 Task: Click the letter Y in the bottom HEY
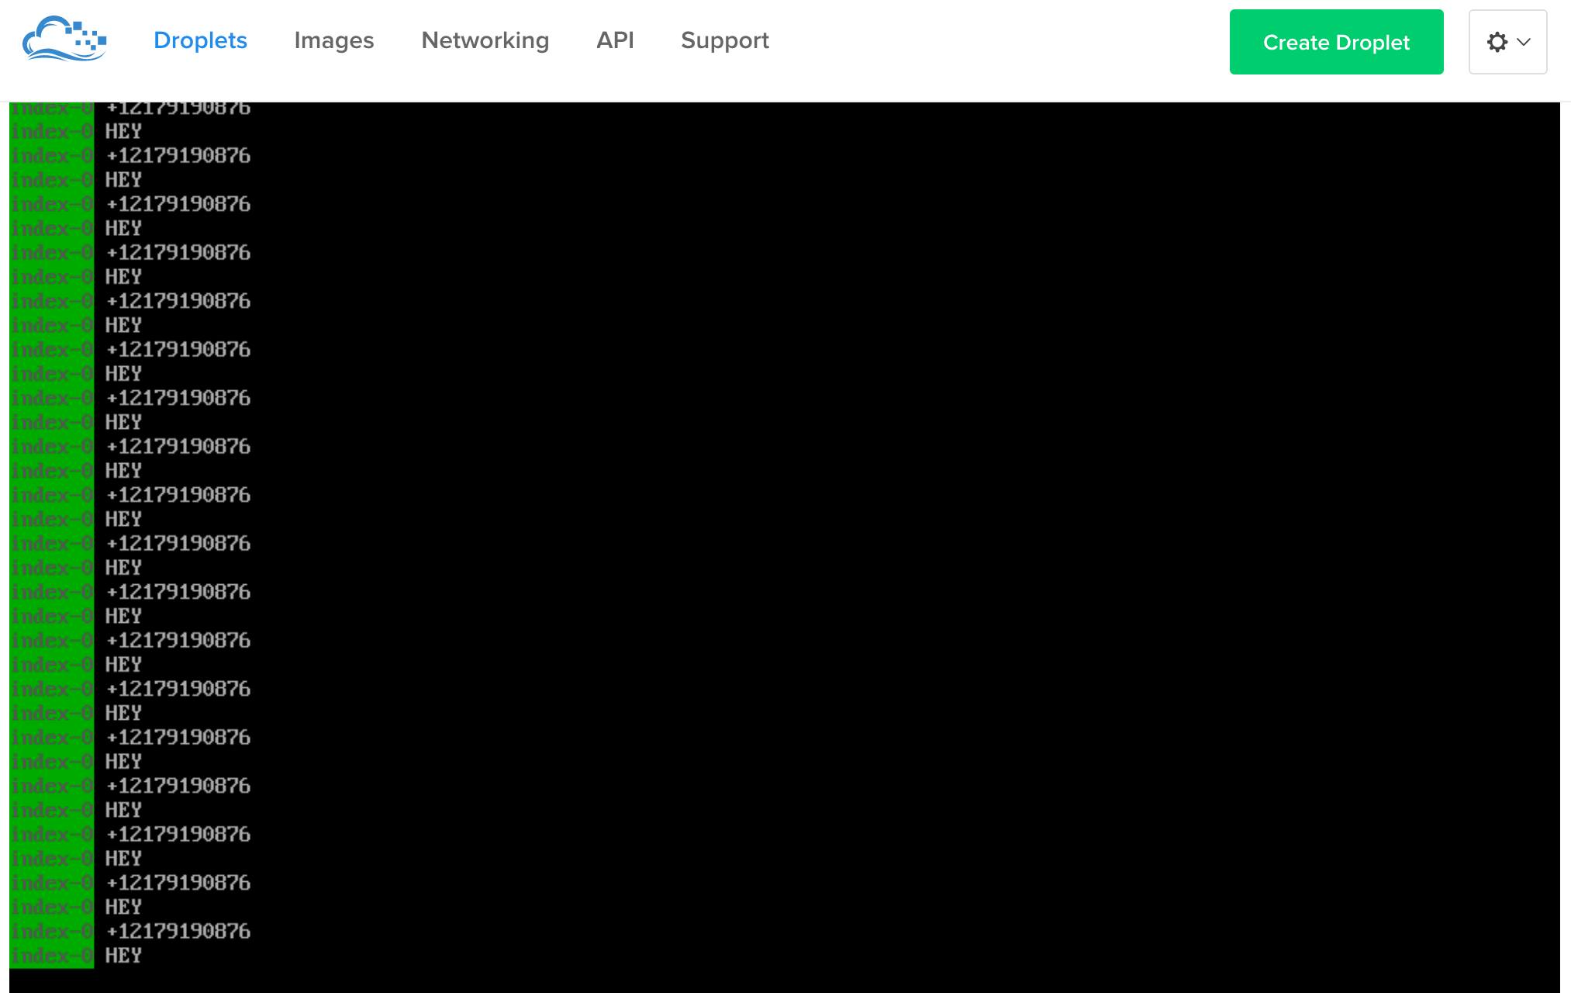[x=136, y=956]
